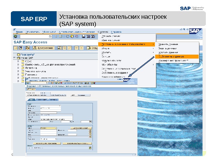Expand Компоненты, общие для всех приложений node
Viewport: 217px width, 163px height.
pos(18,65)
